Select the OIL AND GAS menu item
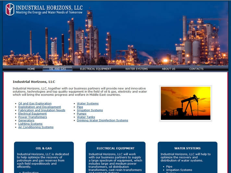This screenshot has height=173, width=231. [x=57, y=69]
